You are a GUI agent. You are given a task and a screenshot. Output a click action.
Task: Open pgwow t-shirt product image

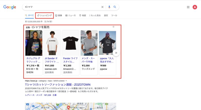[108, 43]
